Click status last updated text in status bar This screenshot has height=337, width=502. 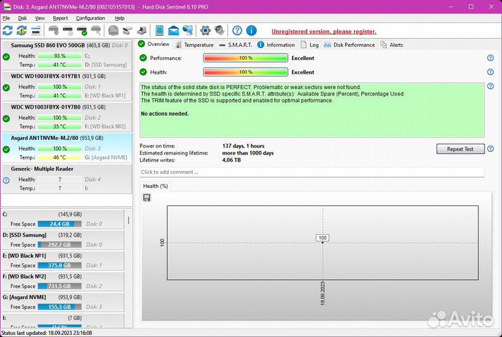47,333
